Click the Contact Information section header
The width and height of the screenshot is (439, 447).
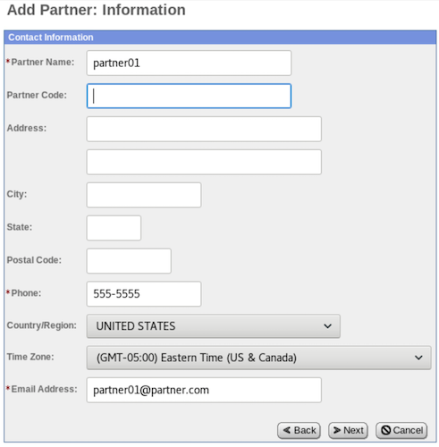(220, 38)
